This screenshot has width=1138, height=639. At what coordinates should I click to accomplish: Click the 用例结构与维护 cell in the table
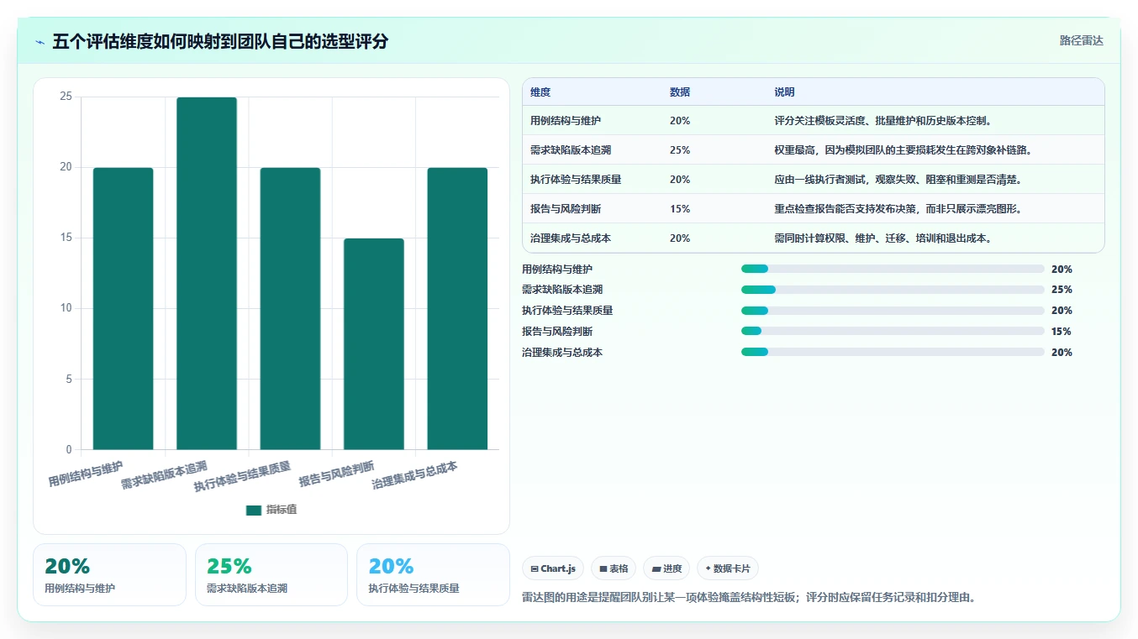pos(566,121)
